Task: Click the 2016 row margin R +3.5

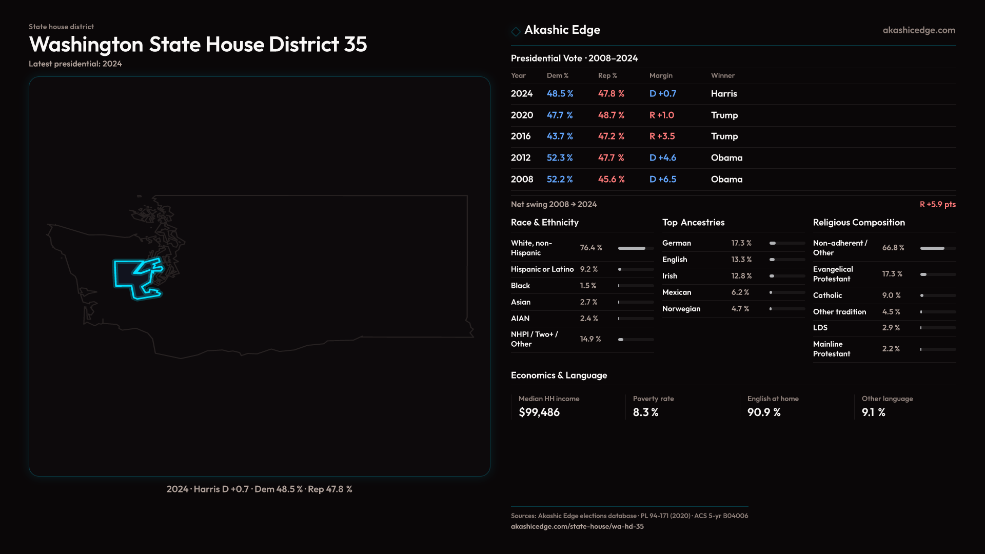Action: [662, 136]
